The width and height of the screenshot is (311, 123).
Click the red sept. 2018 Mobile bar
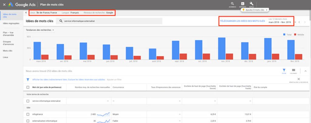click(x=183, y=57)
